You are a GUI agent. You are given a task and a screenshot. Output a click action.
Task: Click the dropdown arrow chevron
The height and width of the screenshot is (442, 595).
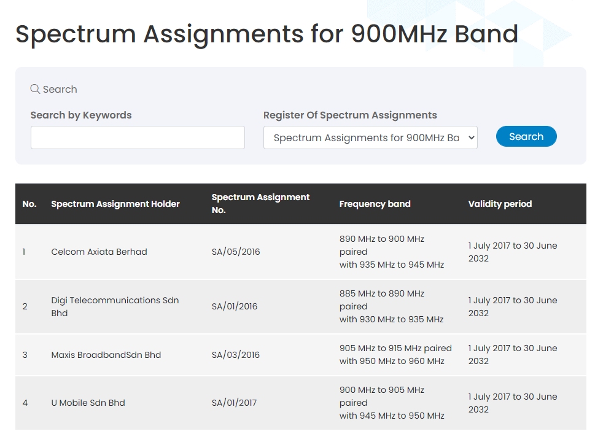pyautogui.click(x=471, y=138)
